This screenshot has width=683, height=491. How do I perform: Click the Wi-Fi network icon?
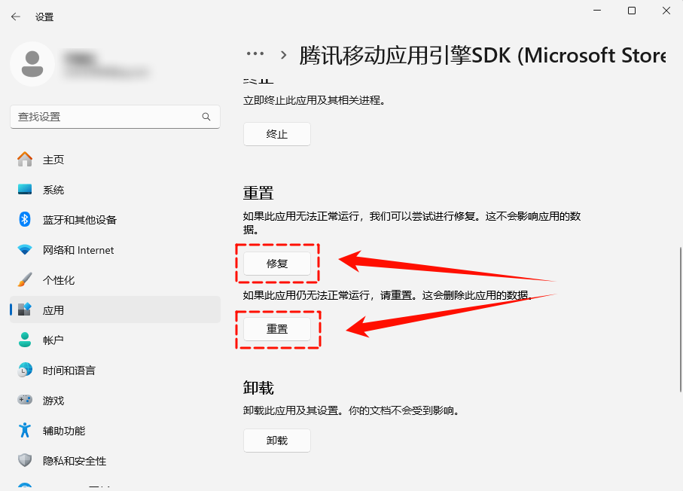click(x=25, y=249)
